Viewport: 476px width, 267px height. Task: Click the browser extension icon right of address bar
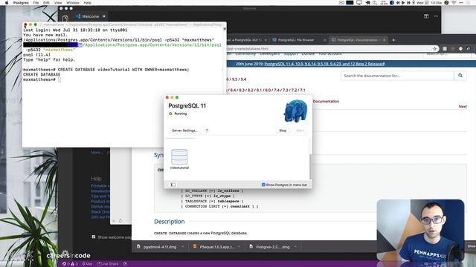445,49
